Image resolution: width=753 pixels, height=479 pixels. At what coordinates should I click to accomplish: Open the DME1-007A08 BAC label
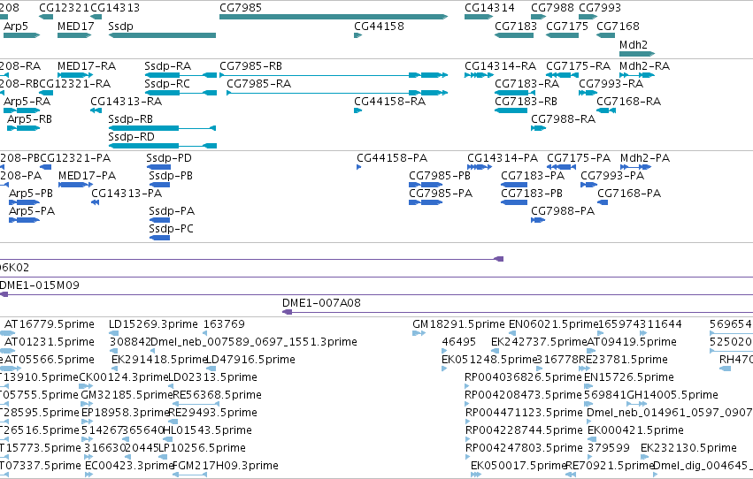[322, 303]
